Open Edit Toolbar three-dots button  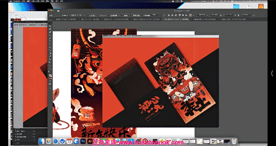(50, 88)
